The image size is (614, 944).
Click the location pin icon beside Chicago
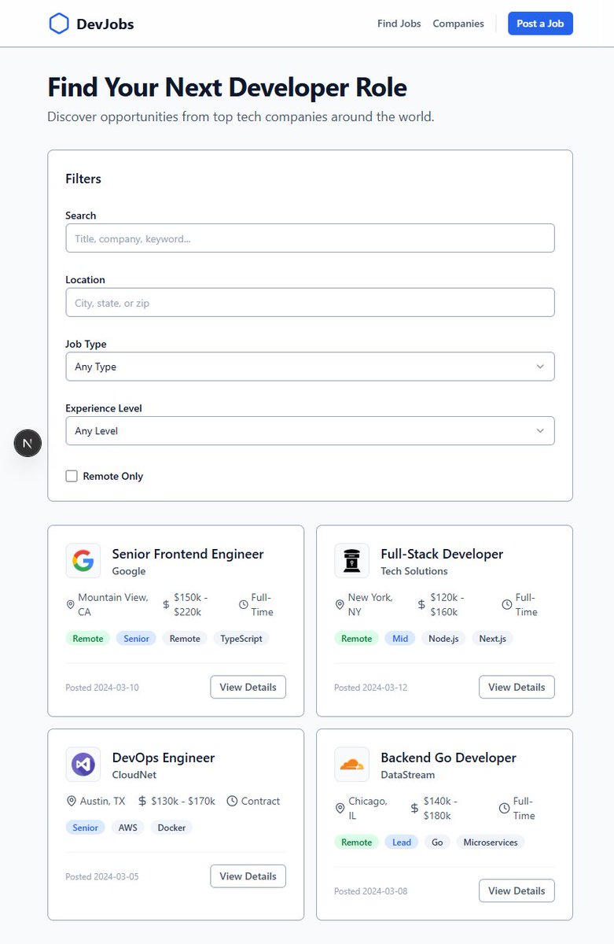pos(340,809)
